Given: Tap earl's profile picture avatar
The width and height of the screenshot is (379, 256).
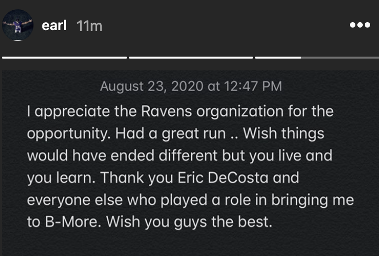Looking at the screenshot, I should point(18,25).
